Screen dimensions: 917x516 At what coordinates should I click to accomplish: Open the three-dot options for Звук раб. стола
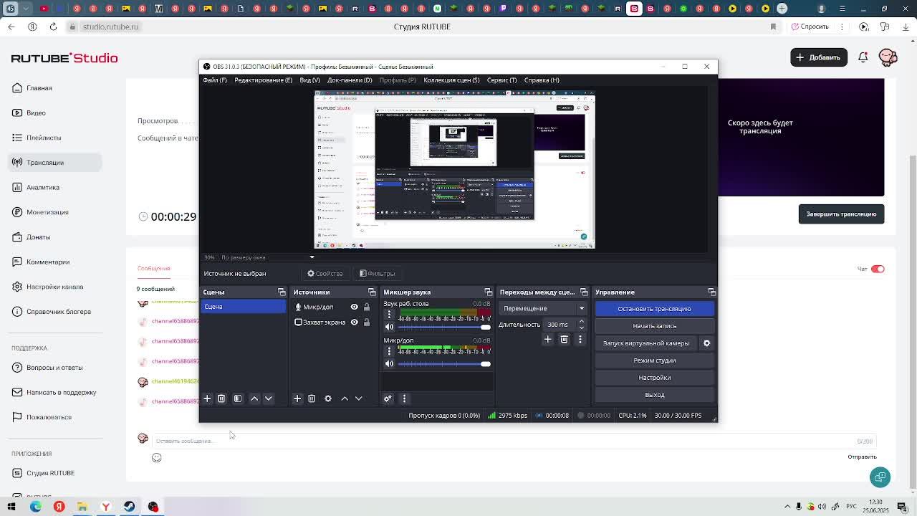389,314
